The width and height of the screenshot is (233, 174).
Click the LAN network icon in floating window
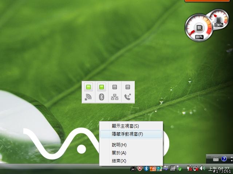pos(115,97)
